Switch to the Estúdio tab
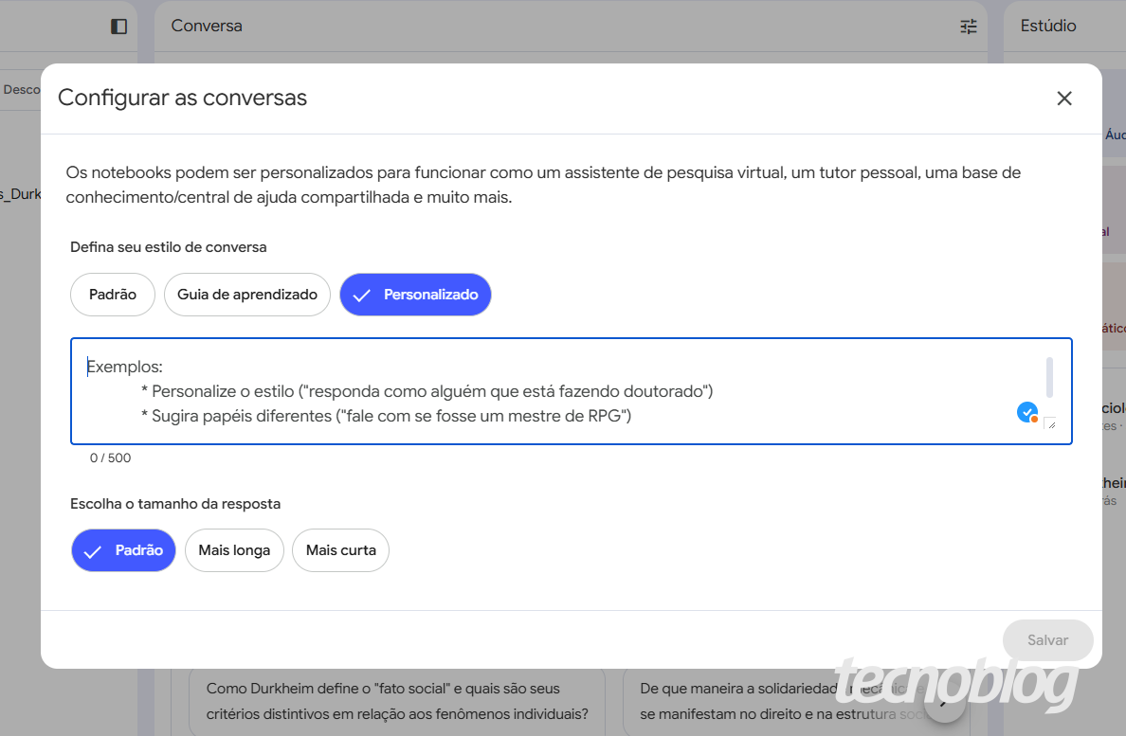Image resolution: width=1126 pixels, height=736 pixels. tap(1047, 26)
